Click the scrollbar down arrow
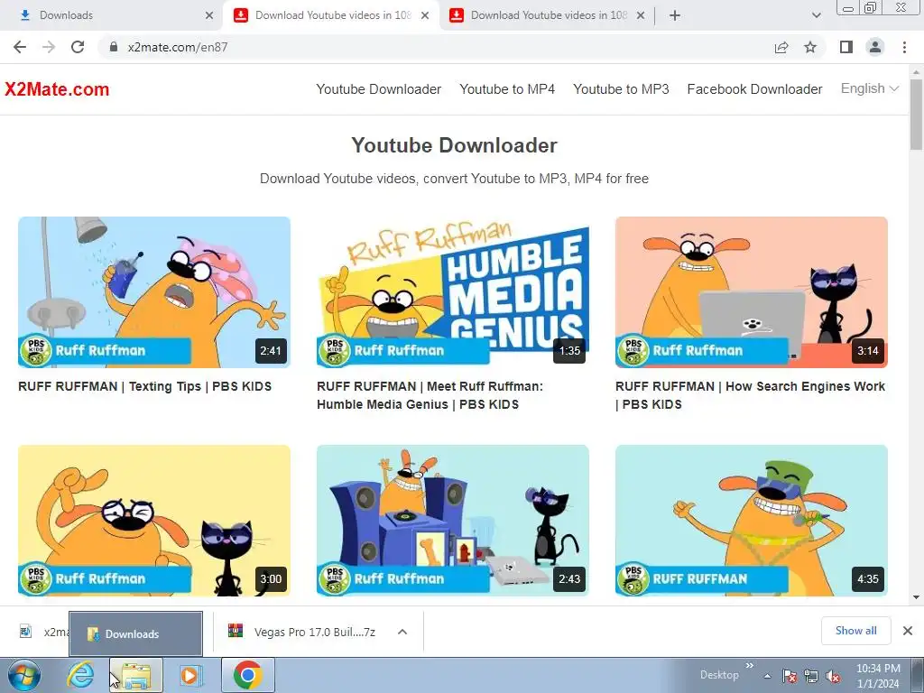924x693 pixels. coord(917,597)
